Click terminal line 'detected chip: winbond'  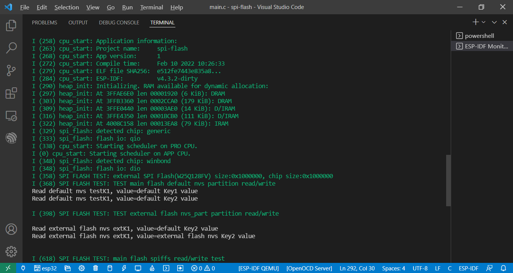point(101,161)
